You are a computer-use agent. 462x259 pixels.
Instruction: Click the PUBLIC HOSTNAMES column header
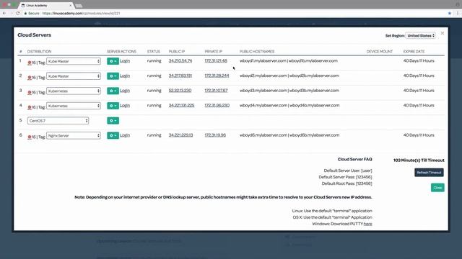pos(257,51)
